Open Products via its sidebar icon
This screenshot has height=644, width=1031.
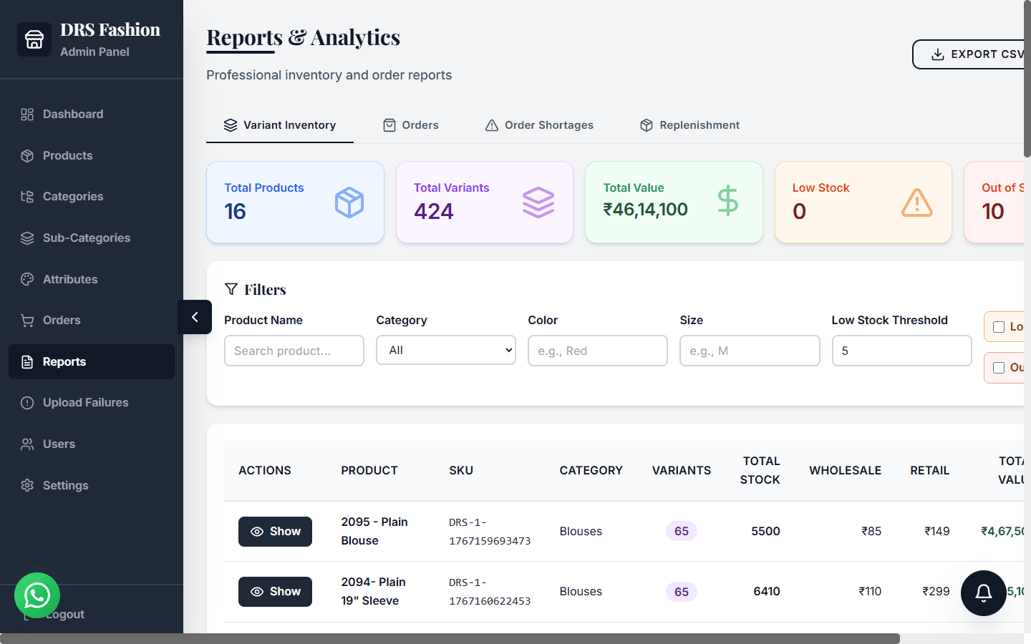point(27,155)
